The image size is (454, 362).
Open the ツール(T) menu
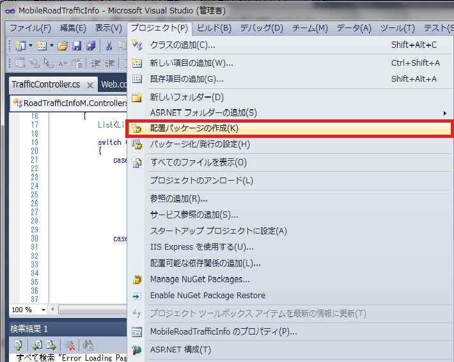pyautogui.click(x=398, y=28)
